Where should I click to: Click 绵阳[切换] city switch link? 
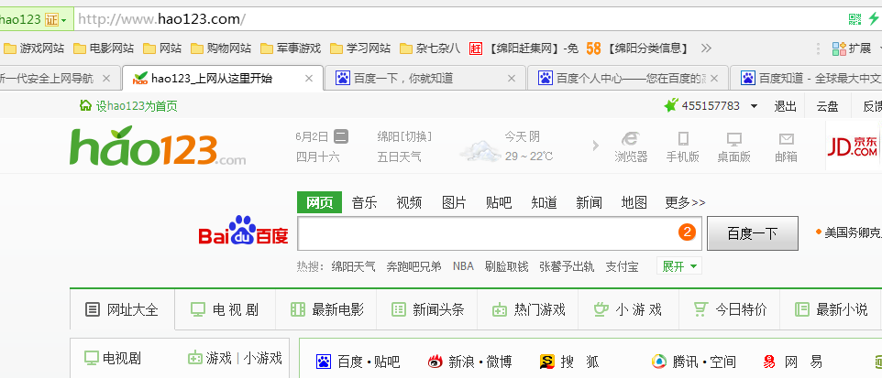pos(404,136)
